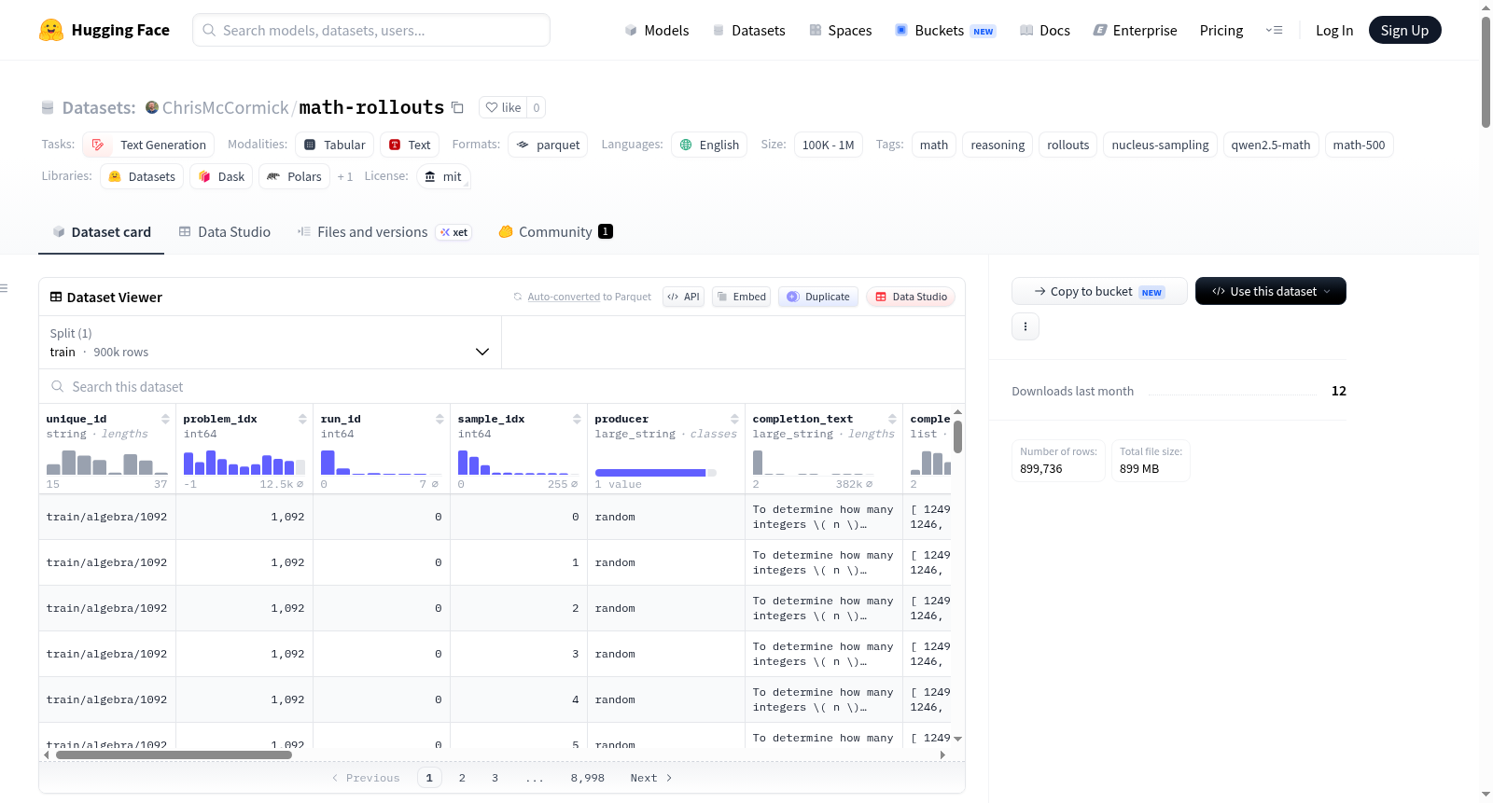Go to the Pricing page
1493x803 pixels.
1221,30
